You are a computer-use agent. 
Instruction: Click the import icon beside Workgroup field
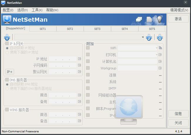160,68
